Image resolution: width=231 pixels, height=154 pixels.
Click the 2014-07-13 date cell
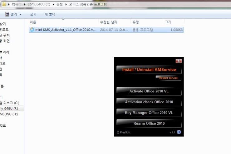coord(114,30)
